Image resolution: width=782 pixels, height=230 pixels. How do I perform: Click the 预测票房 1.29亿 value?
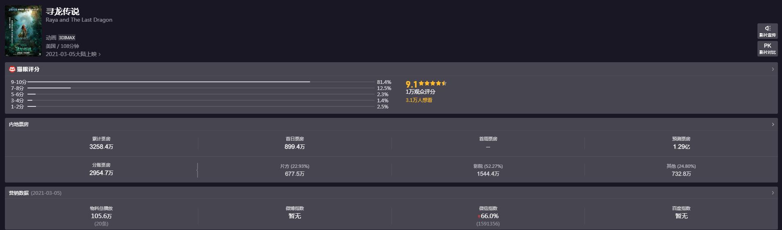tap(681, 147)
